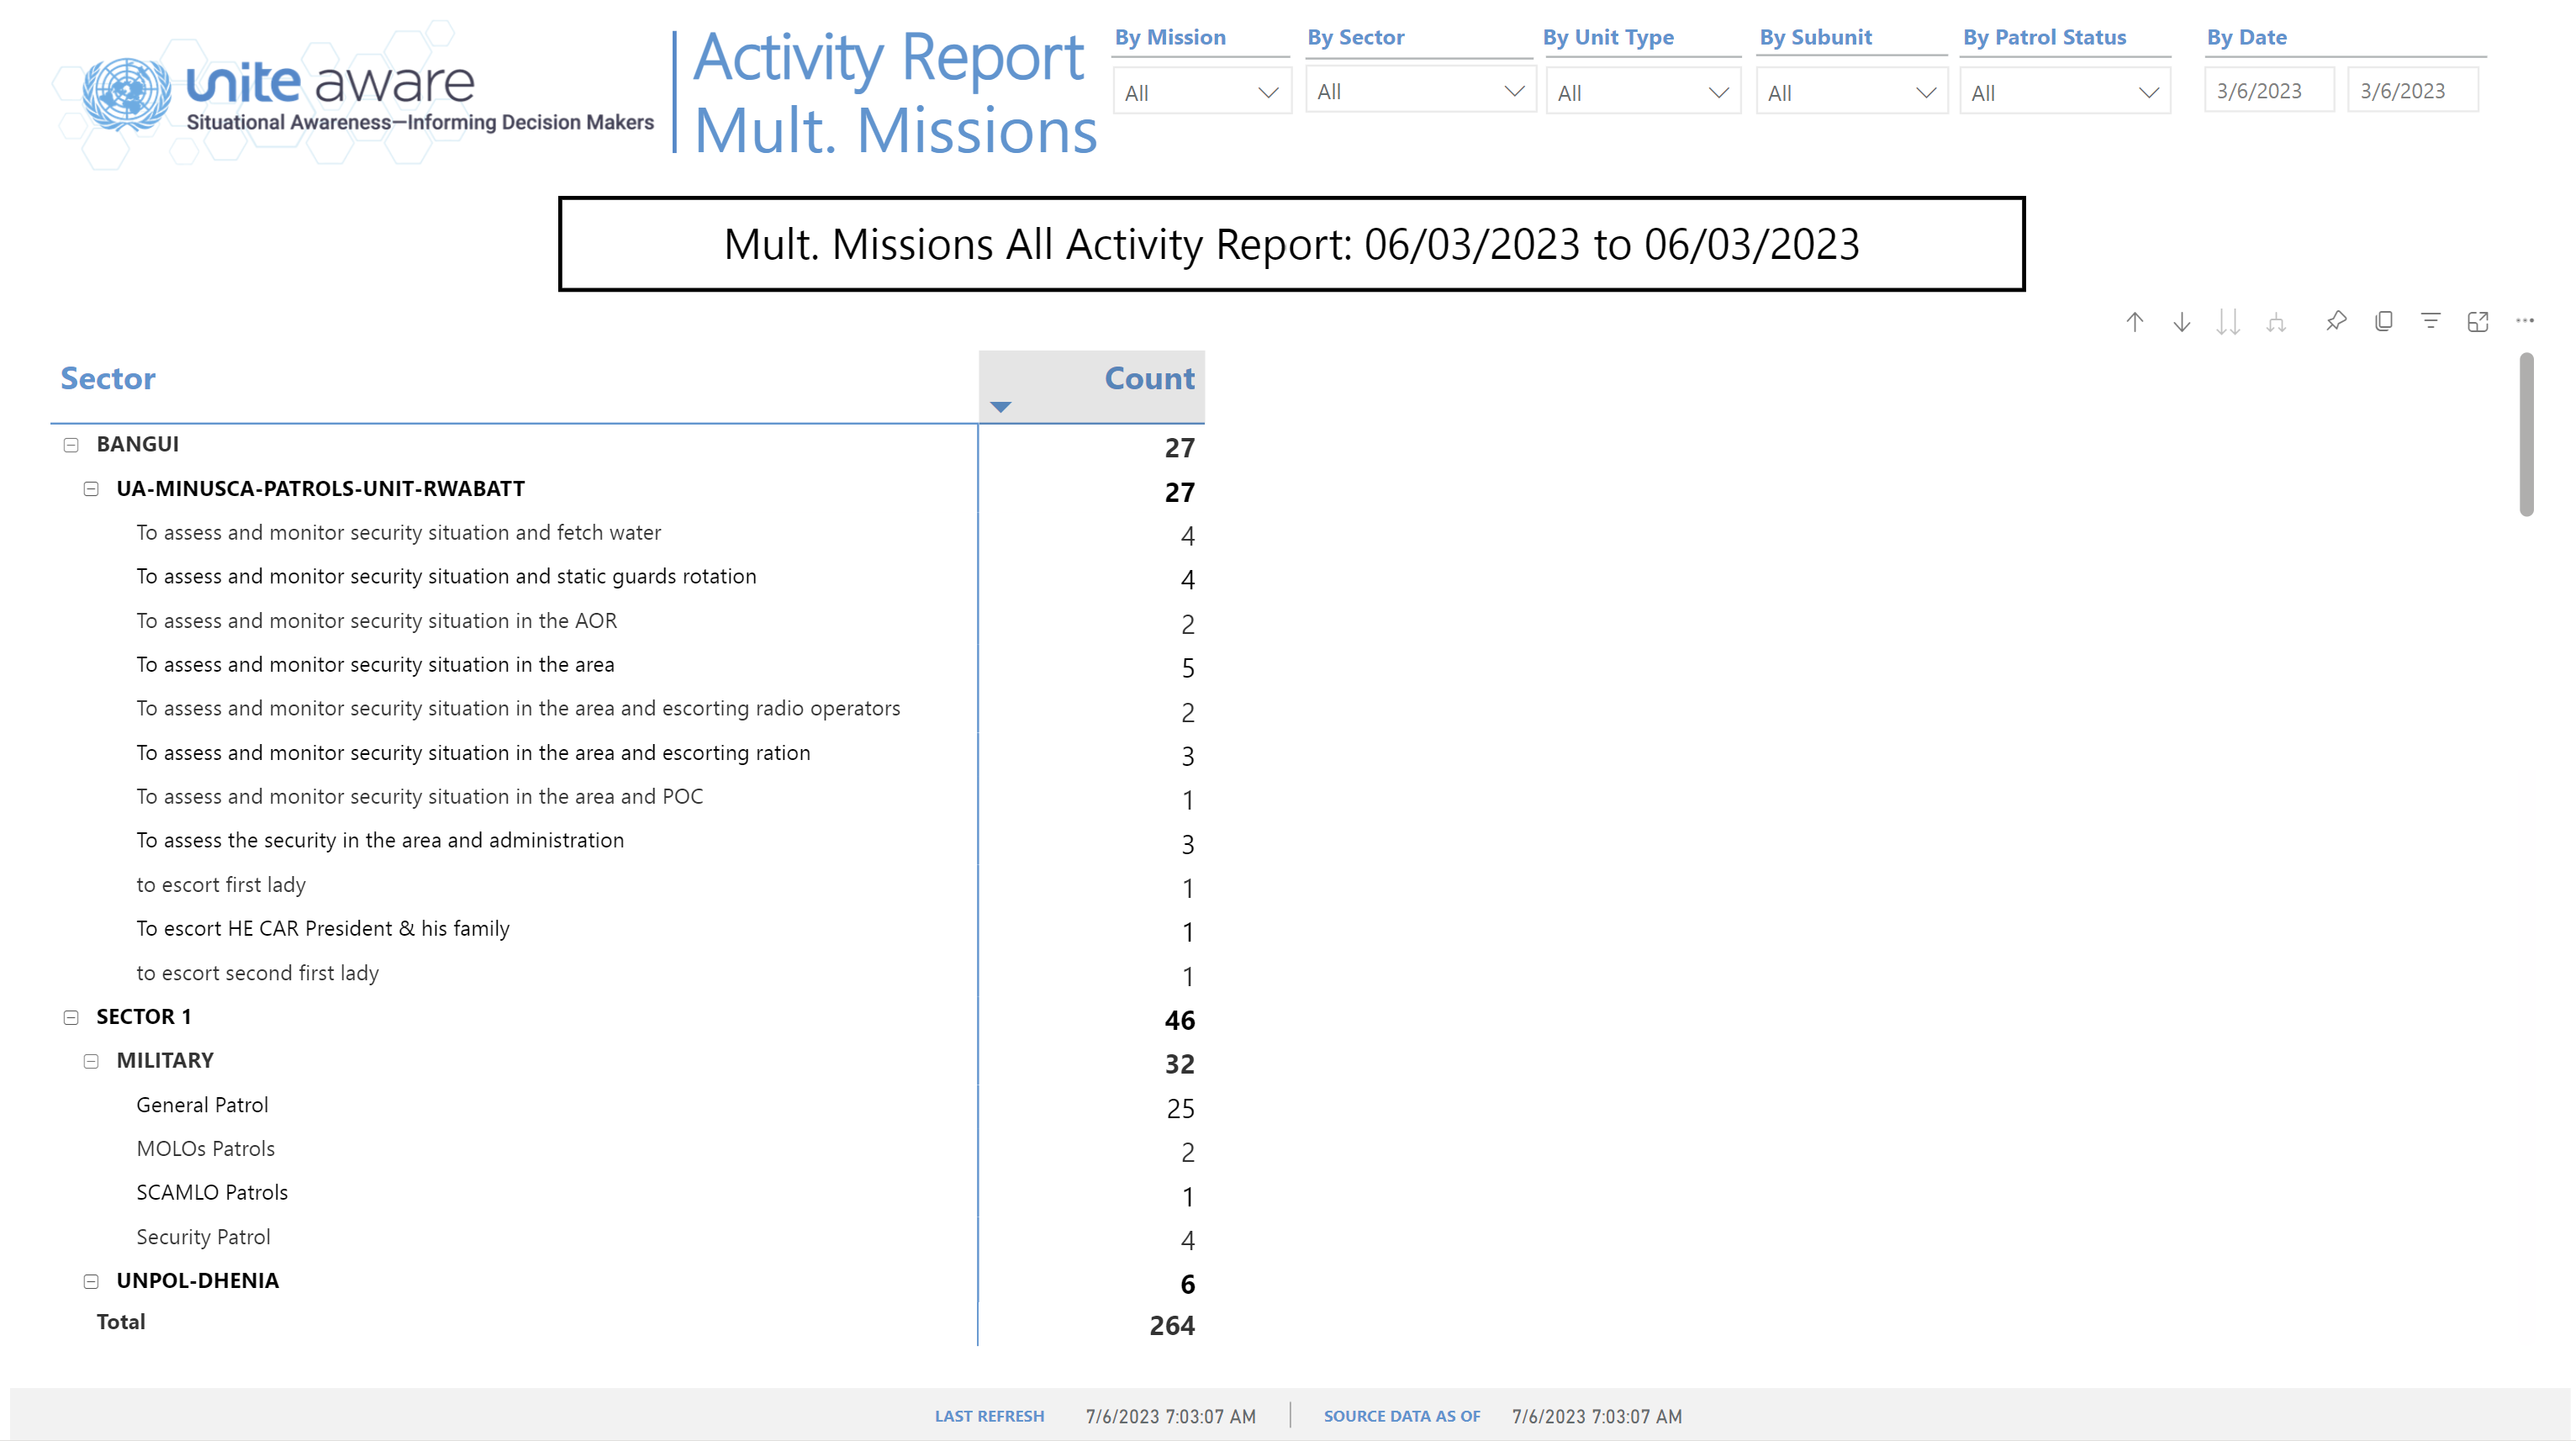2576x1441 pixels.
Task: Select the General Patrol row
Action: [x=627, y=1105]
